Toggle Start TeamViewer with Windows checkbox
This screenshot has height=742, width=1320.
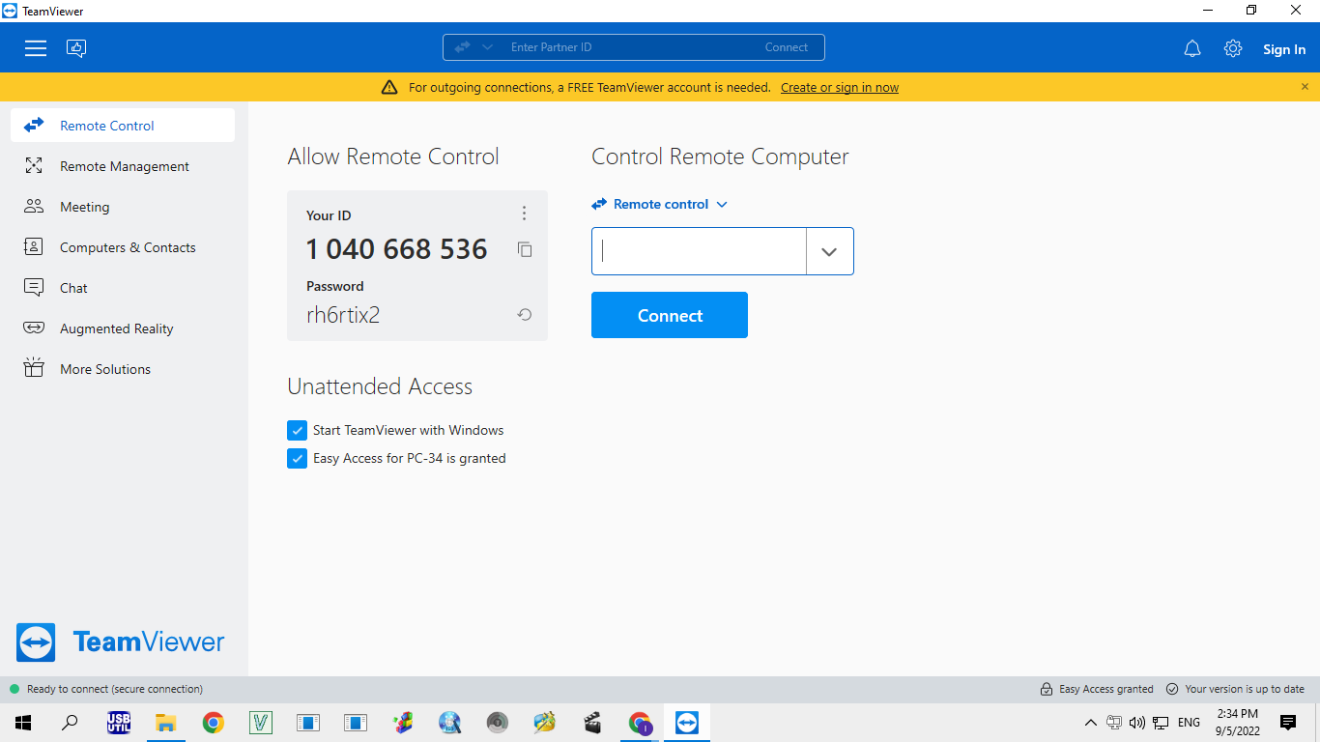point(298,431)
